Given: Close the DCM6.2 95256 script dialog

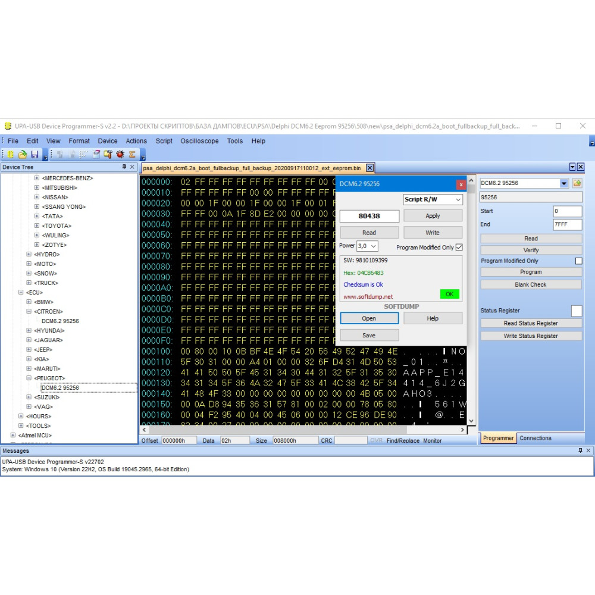Looking at the screenshot, I should pyautogui.click(x=461, y=184).
